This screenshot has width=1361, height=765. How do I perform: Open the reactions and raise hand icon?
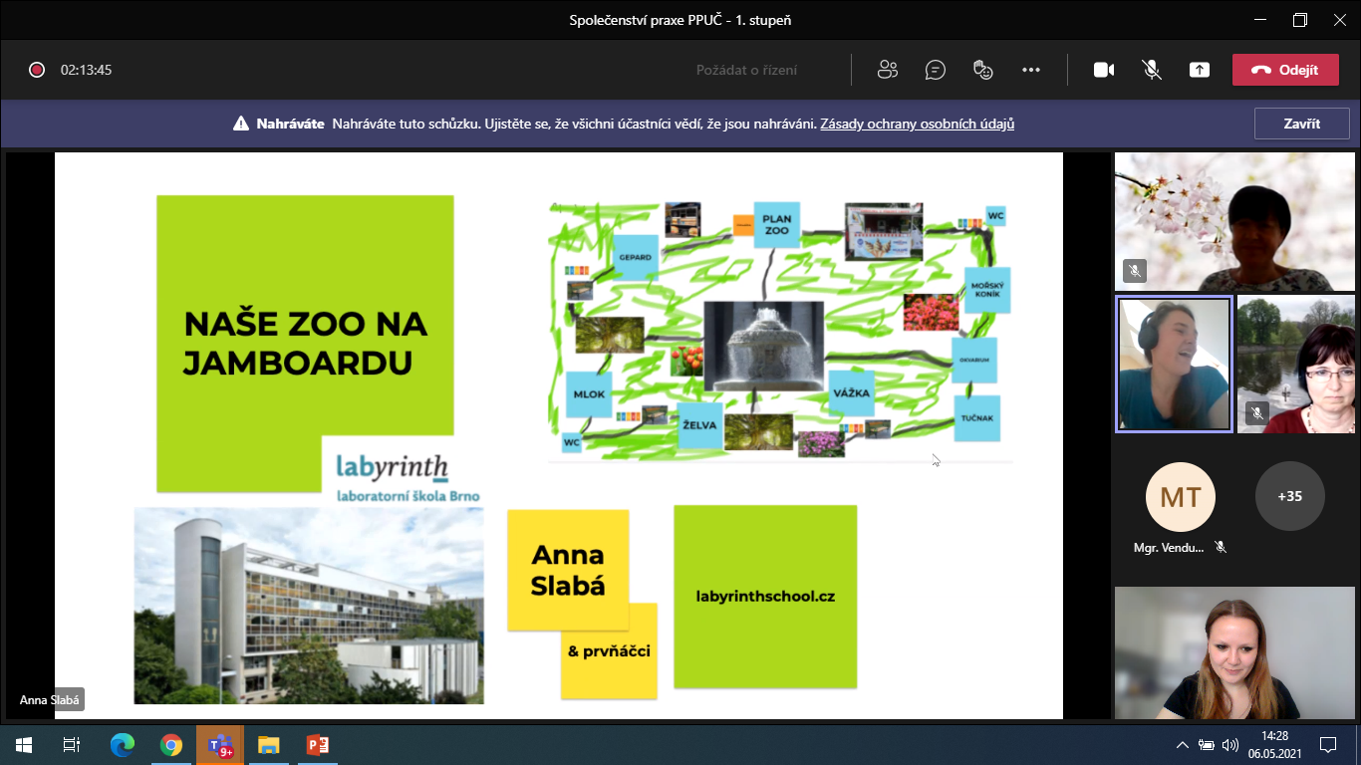click(983, 70)
